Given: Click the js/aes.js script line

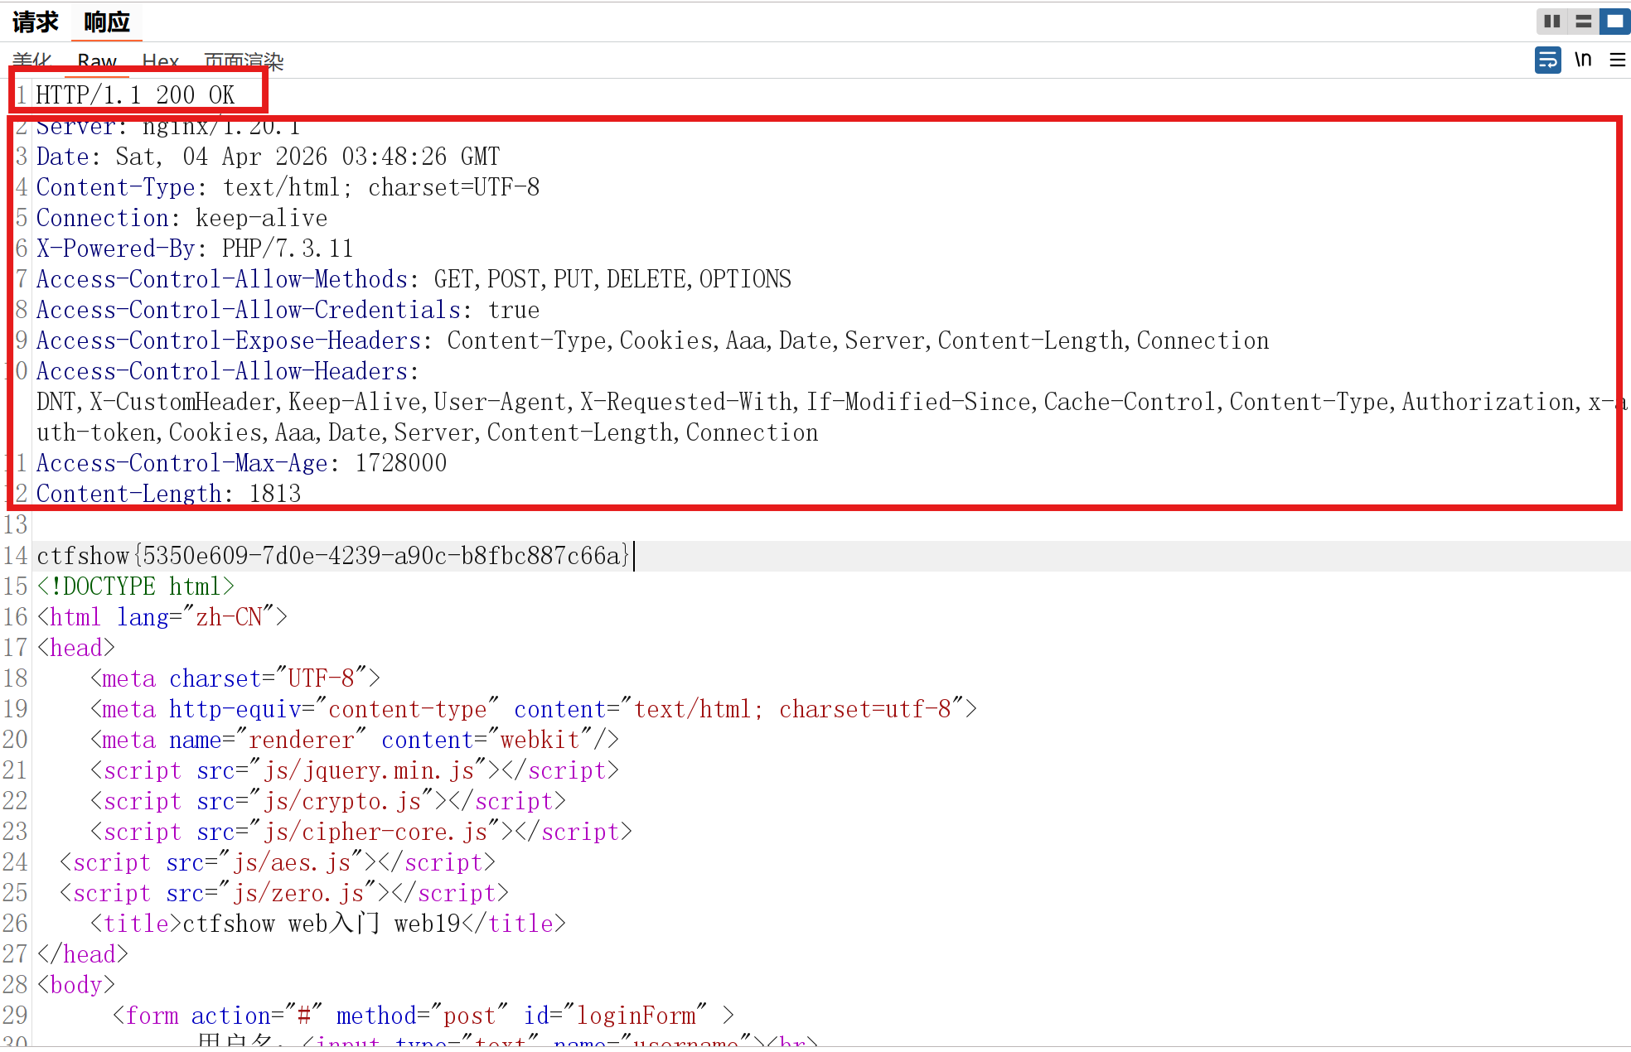Looking at the screenshot, I should tap(278, 862).
